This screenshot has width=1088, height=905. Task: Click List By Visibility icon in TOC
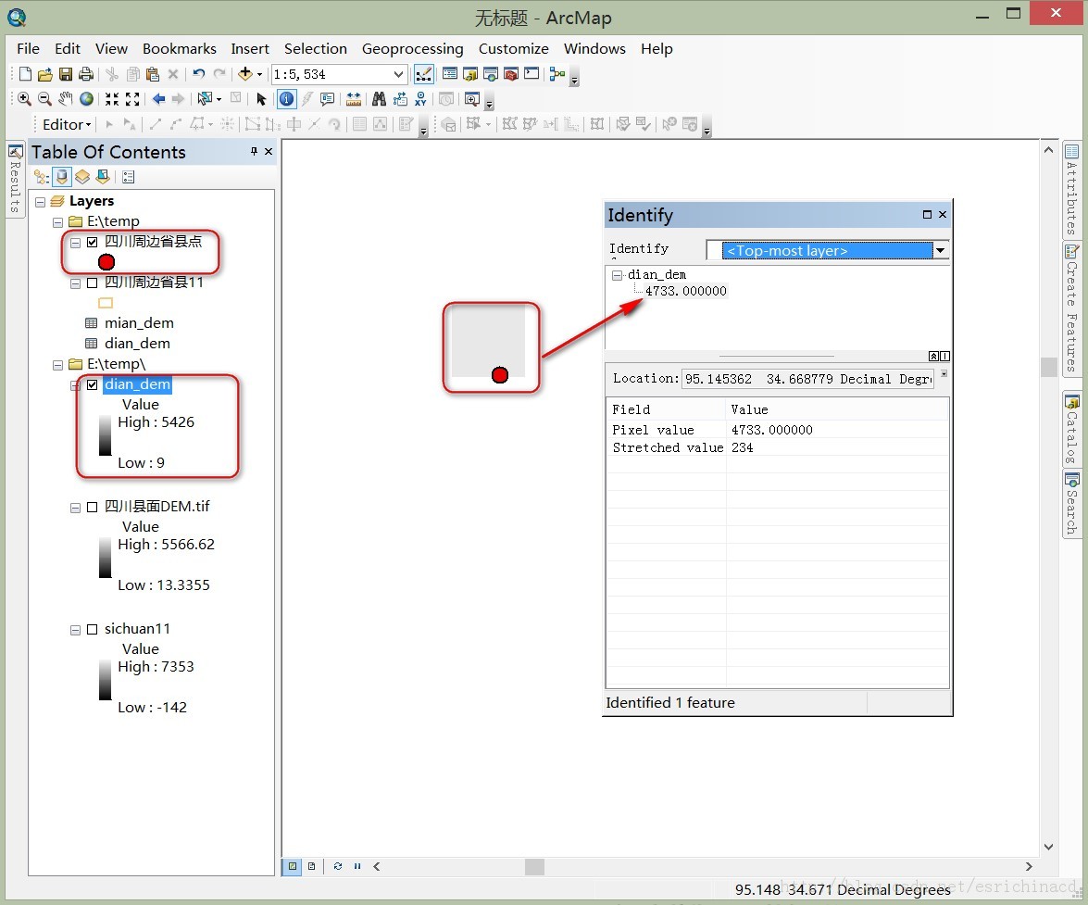(82, 177)
